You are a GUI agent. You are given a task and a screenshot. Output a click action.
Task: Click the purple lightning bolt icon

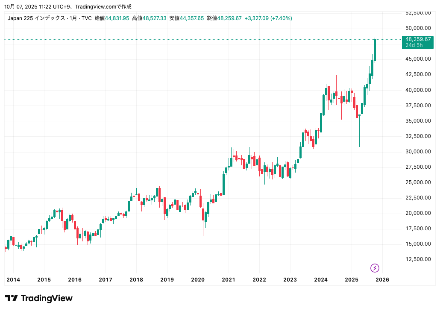tap(375, 268)
